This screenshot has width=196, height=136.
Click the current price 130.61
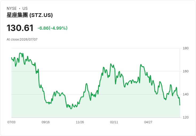(20, 28)
